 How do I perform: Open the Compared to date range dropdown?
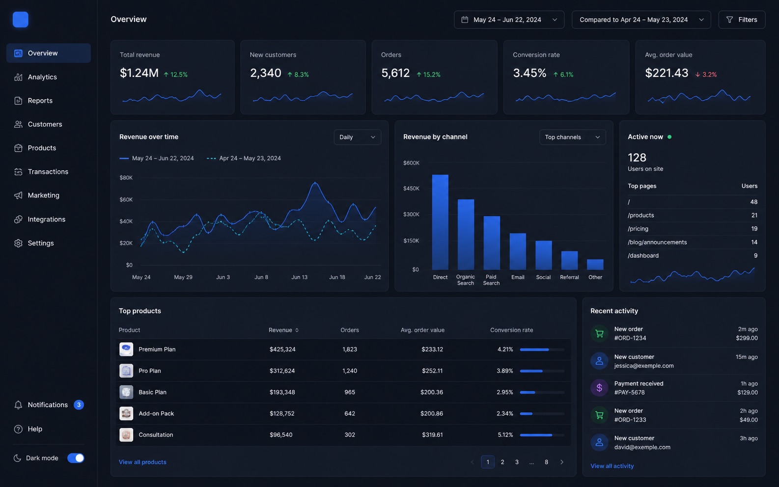pyautogui.click(x=641, y=20)
